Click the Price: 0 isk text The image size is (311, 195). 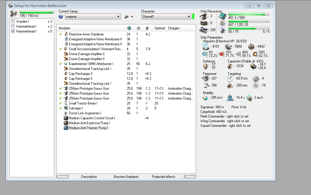[x=239, y=107]
